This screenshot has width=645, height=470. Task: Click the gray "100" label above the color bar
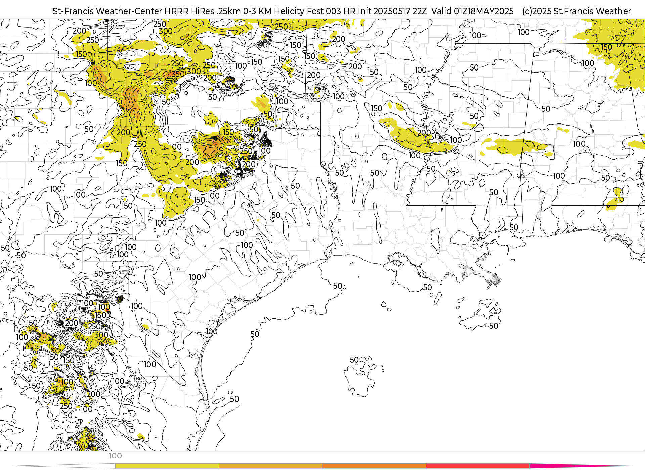(x=115, y=456)
